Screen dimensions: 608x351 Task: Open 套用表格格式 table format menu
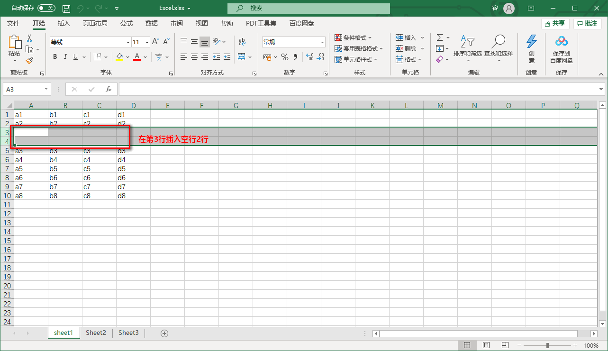click(359, 48)
